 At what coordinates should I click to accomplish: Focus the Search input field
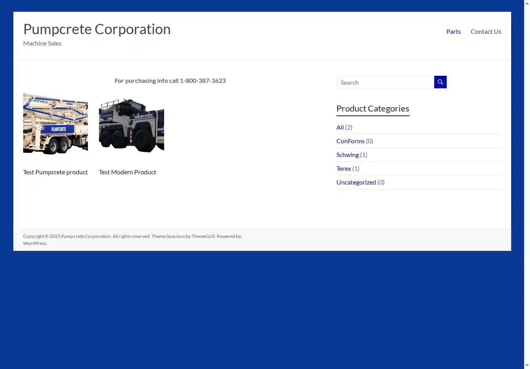click(385, 82)
